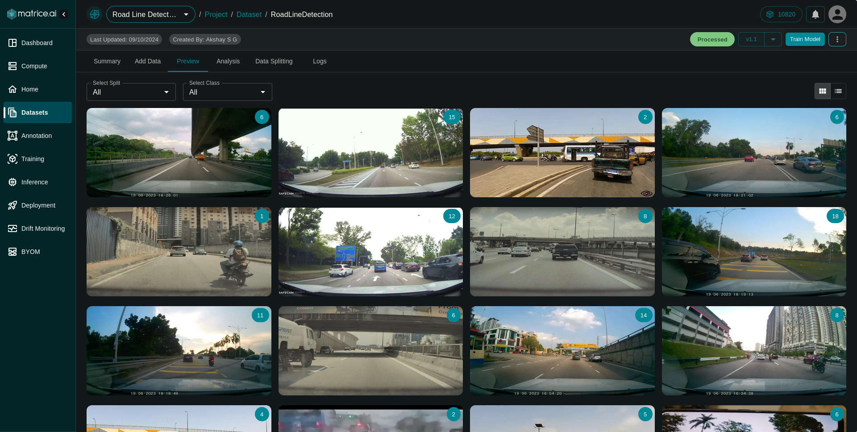Open the Select Split dropdown
The height and width of the screenshot is (432, 857).
[131, 92]
